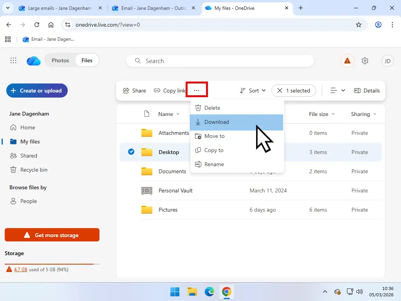Click the Create or upload button
The image size is (401, 301).
click(37, 91)
